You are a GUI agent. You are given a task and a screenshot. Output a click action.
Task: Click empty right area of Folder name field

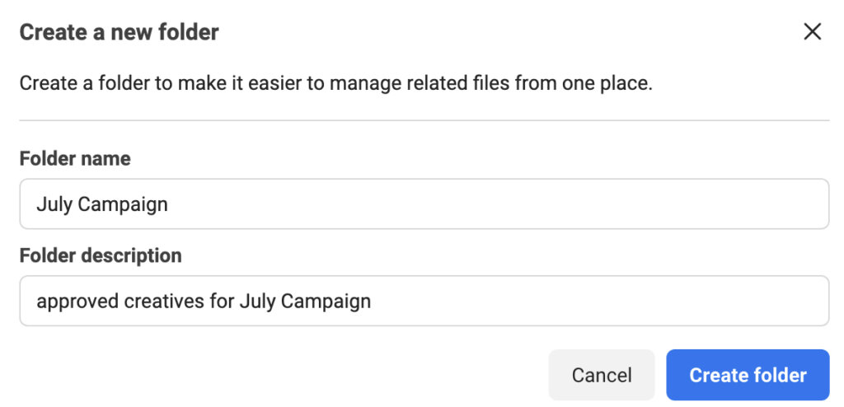click(577, 204)
